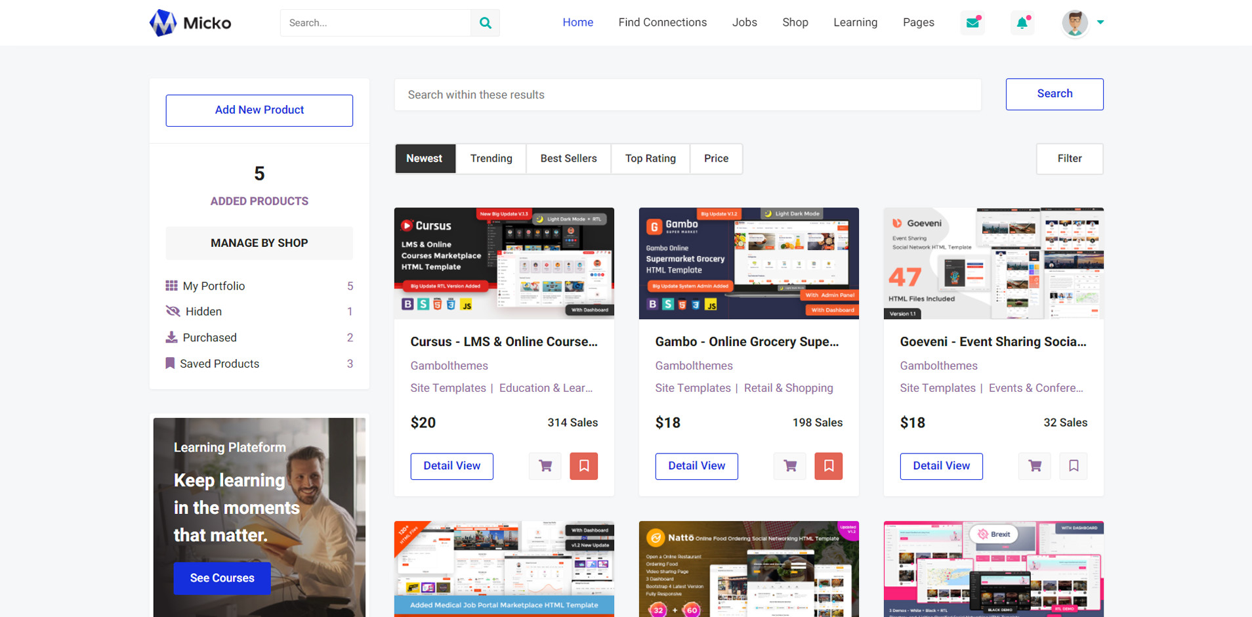Viewport: 1252px width, 617px height.
Task: Focus the Search within these results field
Action: pyautogui.click(x=687, y=95)
